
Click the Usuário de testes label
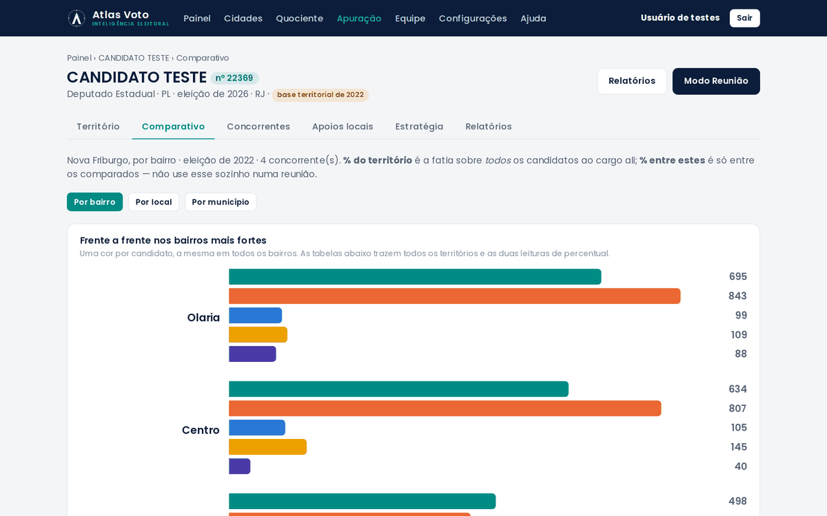click(x=680, y=18)
